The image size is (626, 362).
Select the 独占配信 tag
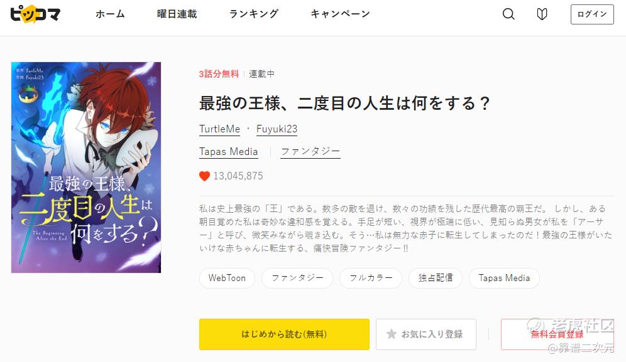(436, 278)
